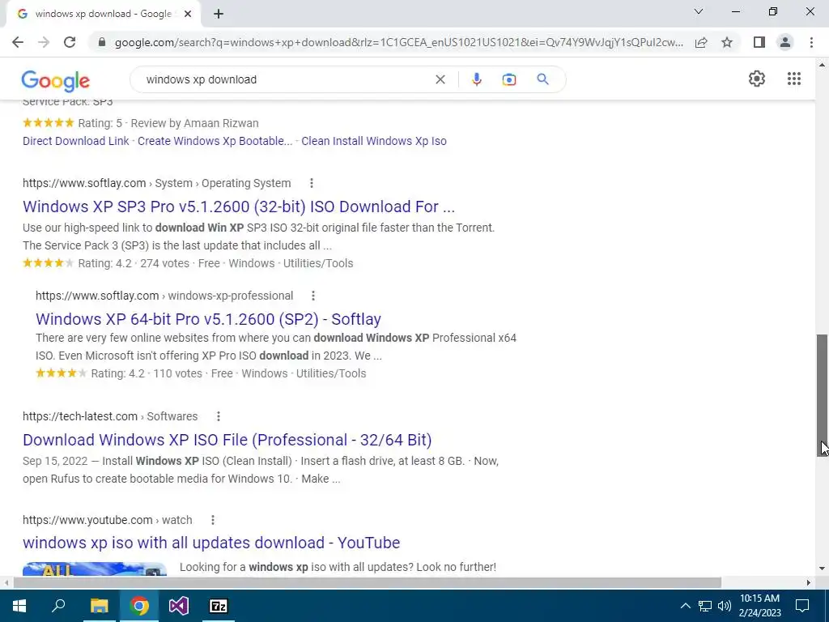Open the Google apps grid
Screen dimensions: 829x622
793,79
